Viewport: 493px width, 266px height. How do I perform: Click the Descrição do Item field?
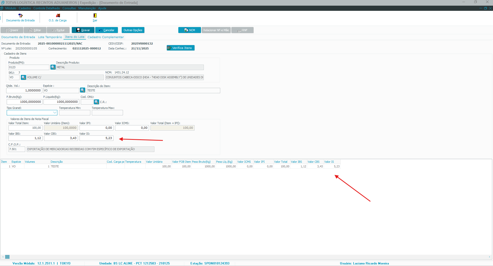(x=153, y=90)
